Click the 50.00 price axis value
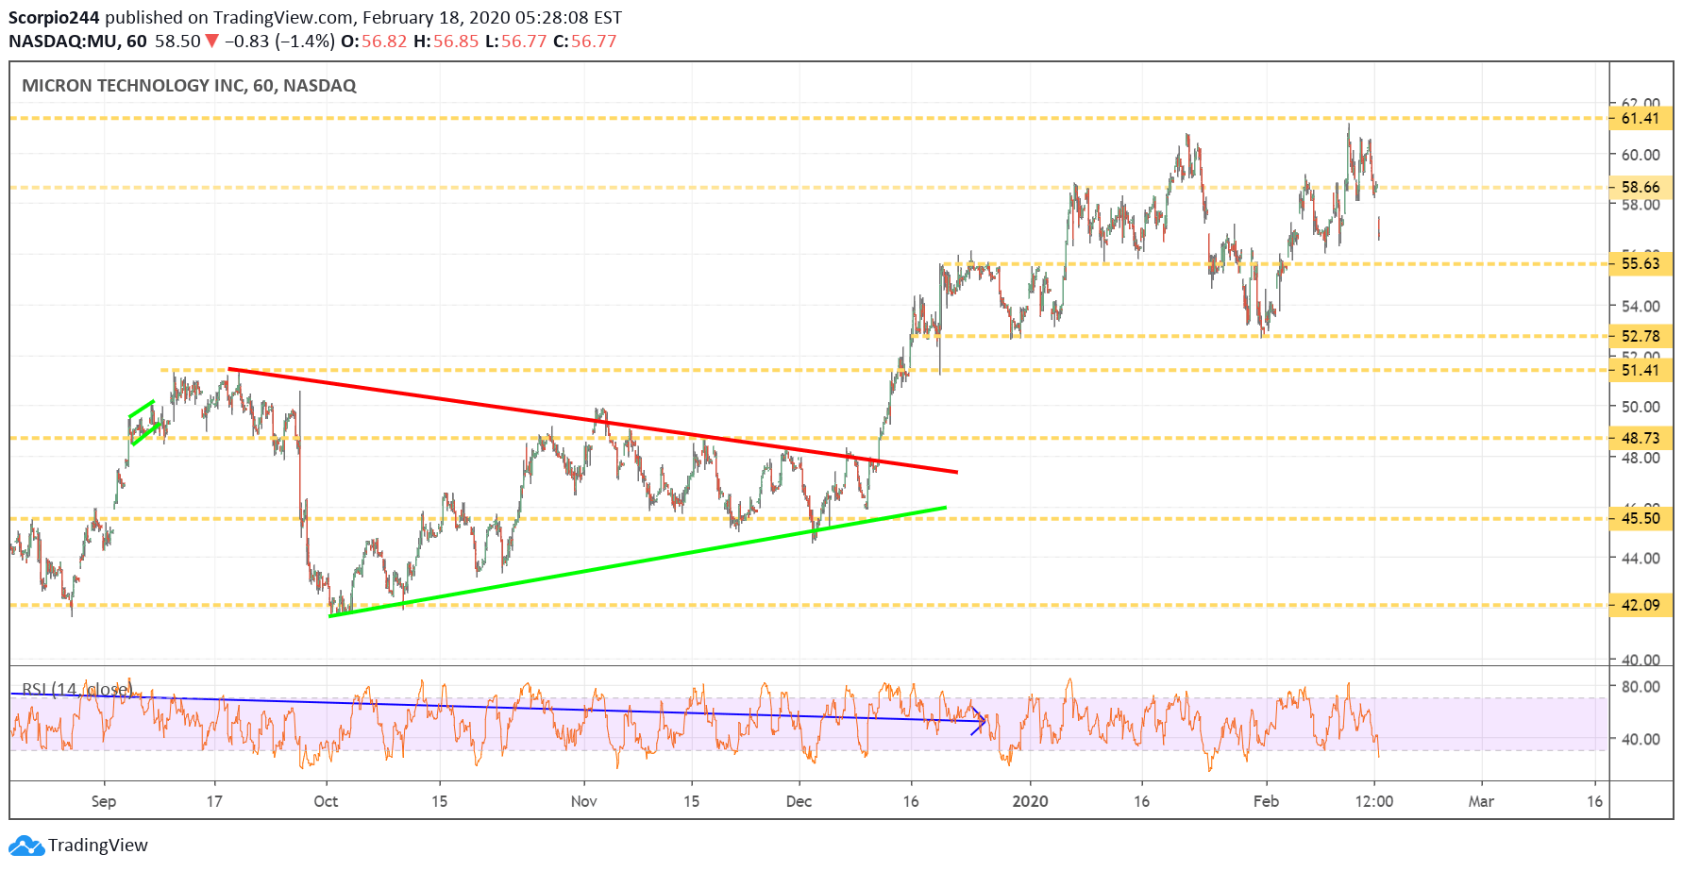 tap(1641, 407)
